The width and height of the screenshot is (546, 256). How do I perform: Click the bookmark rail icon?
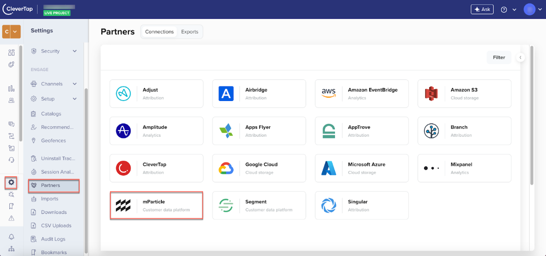(x=11, y=206)
